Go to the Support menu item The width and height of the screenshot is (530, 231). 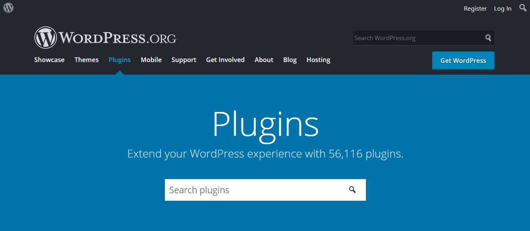coord(184,60)
